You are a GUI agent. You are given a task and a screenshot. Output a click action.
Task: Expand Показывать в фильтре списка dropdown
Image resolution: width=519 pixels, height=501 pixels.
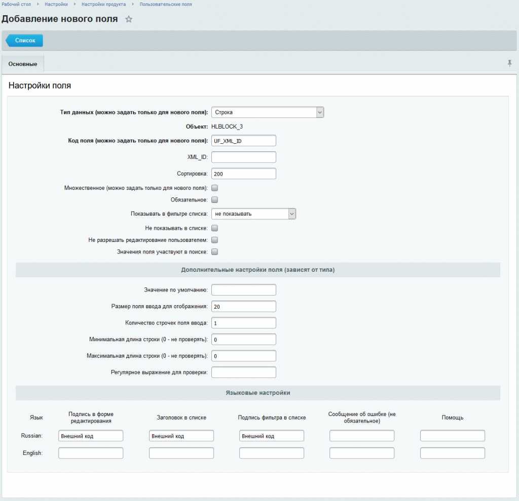click(x=253, y=214)
